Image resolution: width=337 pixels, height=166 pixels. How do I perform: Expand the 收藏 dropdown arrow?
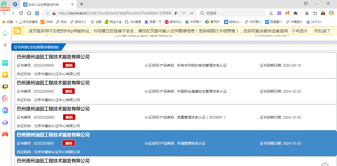[16, 22]
